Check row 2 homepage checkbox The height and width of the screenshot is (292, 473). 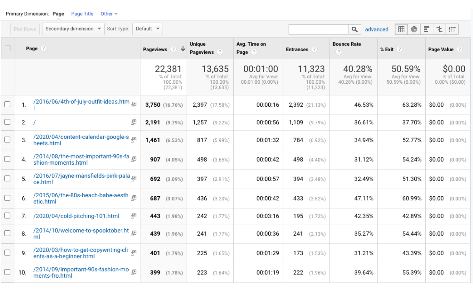coord(8,122)
